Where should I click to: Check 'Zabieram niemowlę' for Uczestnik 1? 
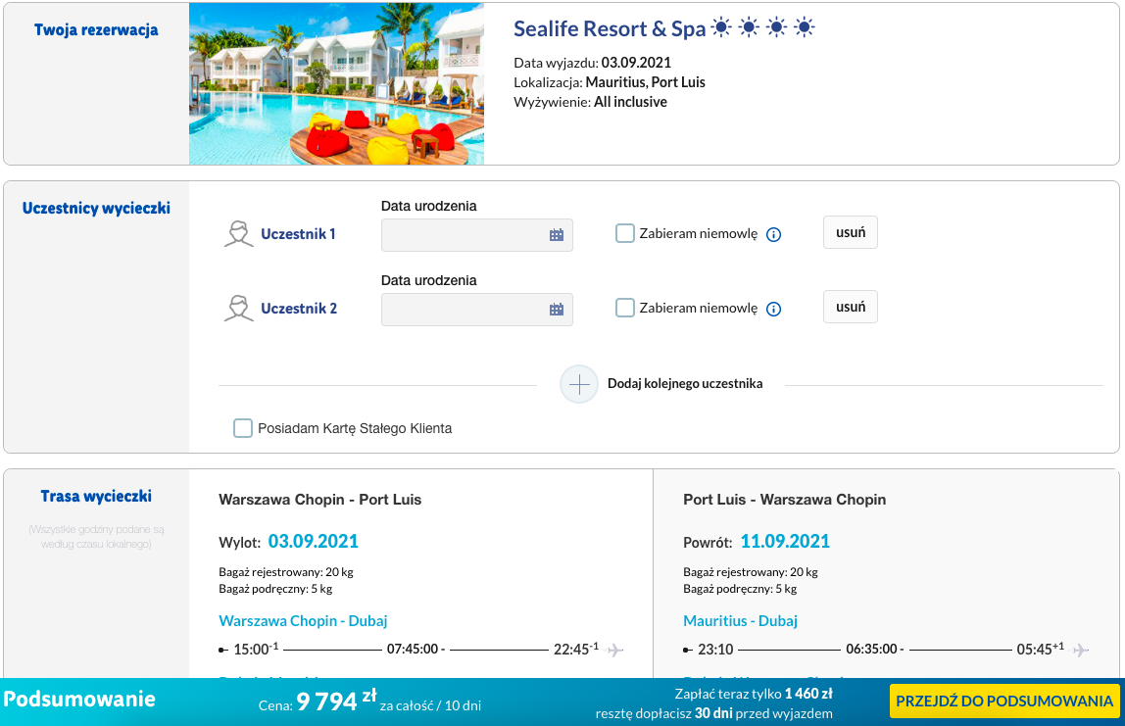click(x=625, y=234)
